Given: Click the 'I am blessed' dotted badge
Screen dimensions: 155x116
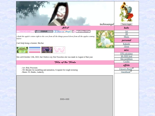Looking at the screenshot, I should [x=81, y=32].
